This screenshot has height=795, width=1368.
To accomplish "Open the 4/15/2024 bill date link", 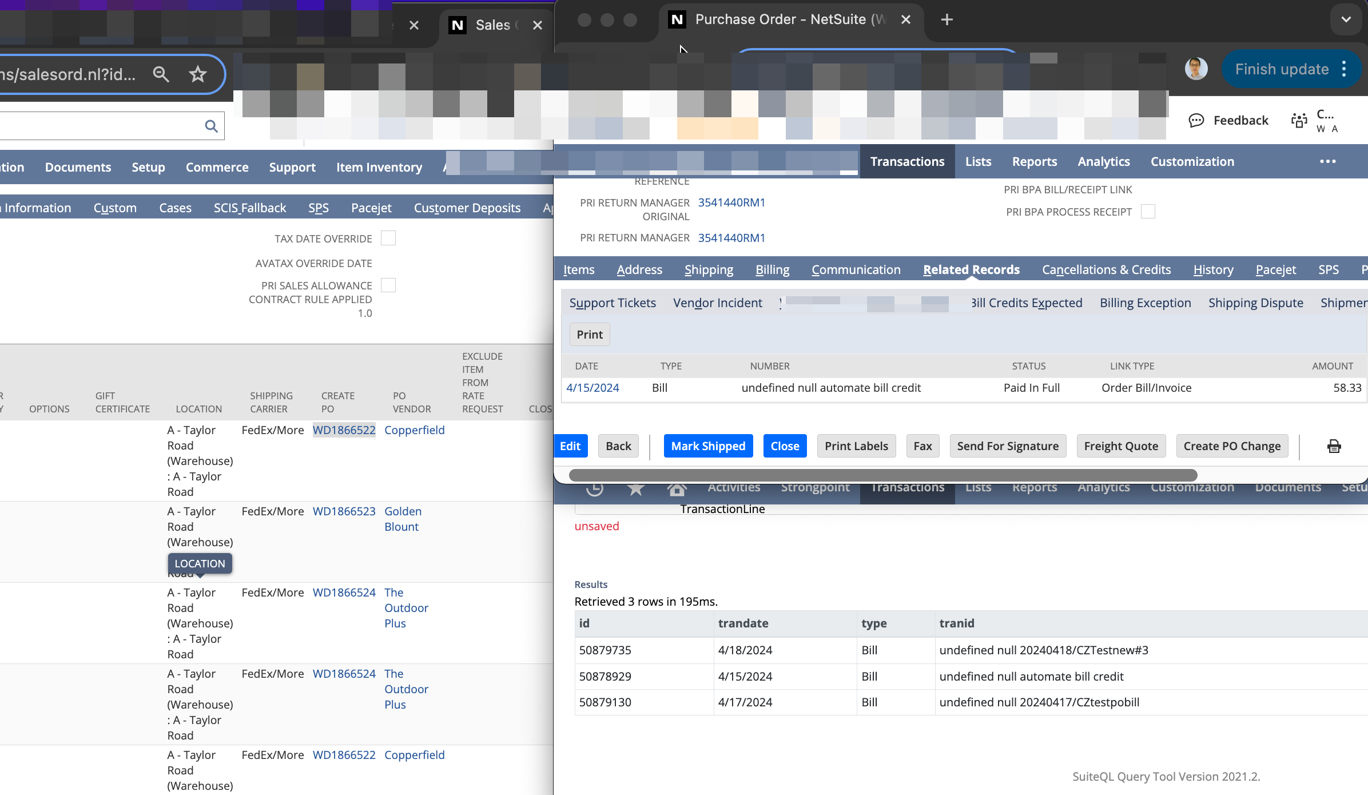I will [592, 388].
